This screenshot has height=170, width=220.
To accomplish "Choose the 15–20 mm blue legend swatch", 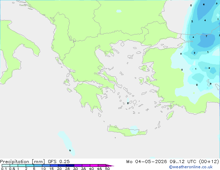I will tap(54, 165).
